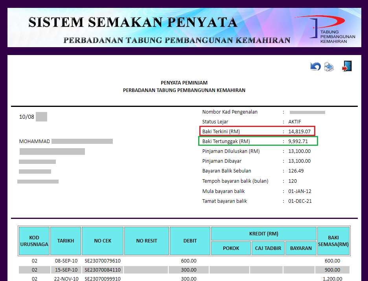The image size is (368, 281).
Task: Click Mula bayaran balik date 01-JAN-12
Action: coord(300,191)
